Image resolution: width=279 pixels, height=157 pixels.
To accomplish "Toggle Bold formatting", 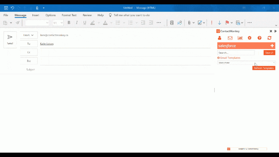I will click(69, 23).
